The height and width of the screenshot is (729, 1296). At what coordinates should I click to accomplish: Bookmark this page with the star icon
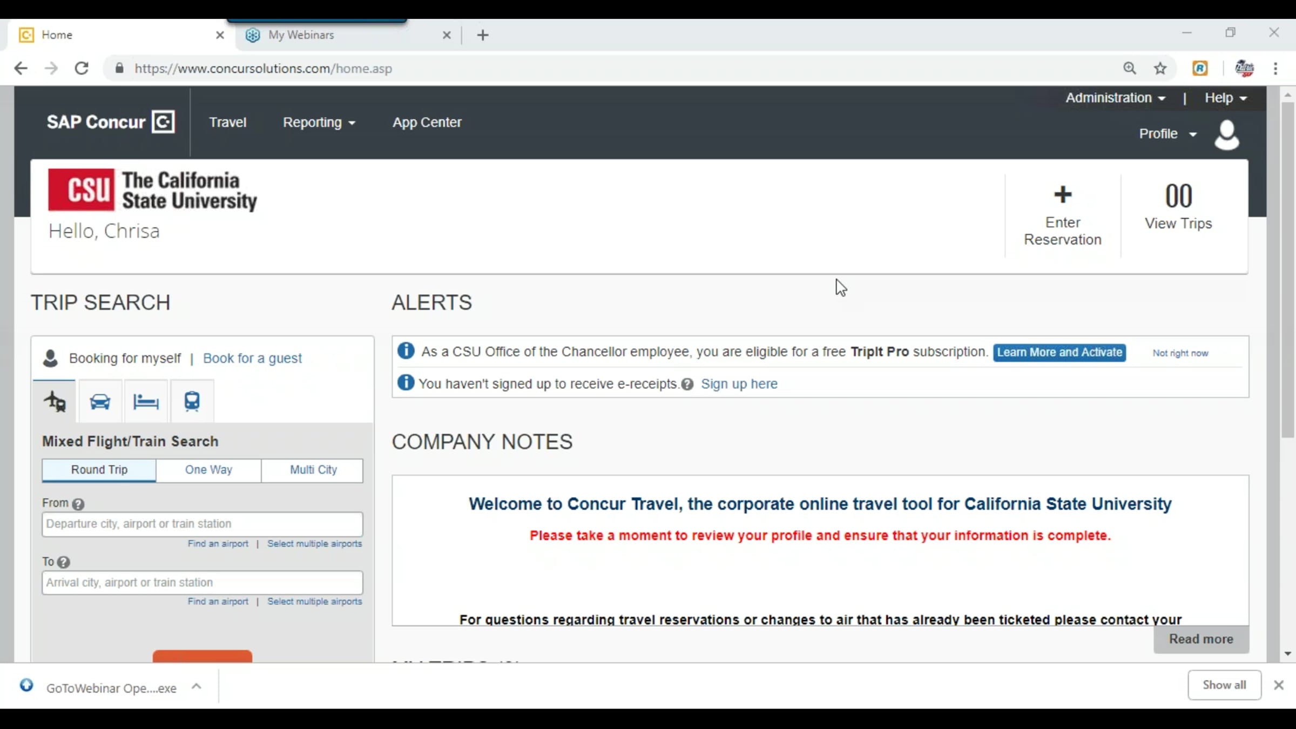(1160, 68)
